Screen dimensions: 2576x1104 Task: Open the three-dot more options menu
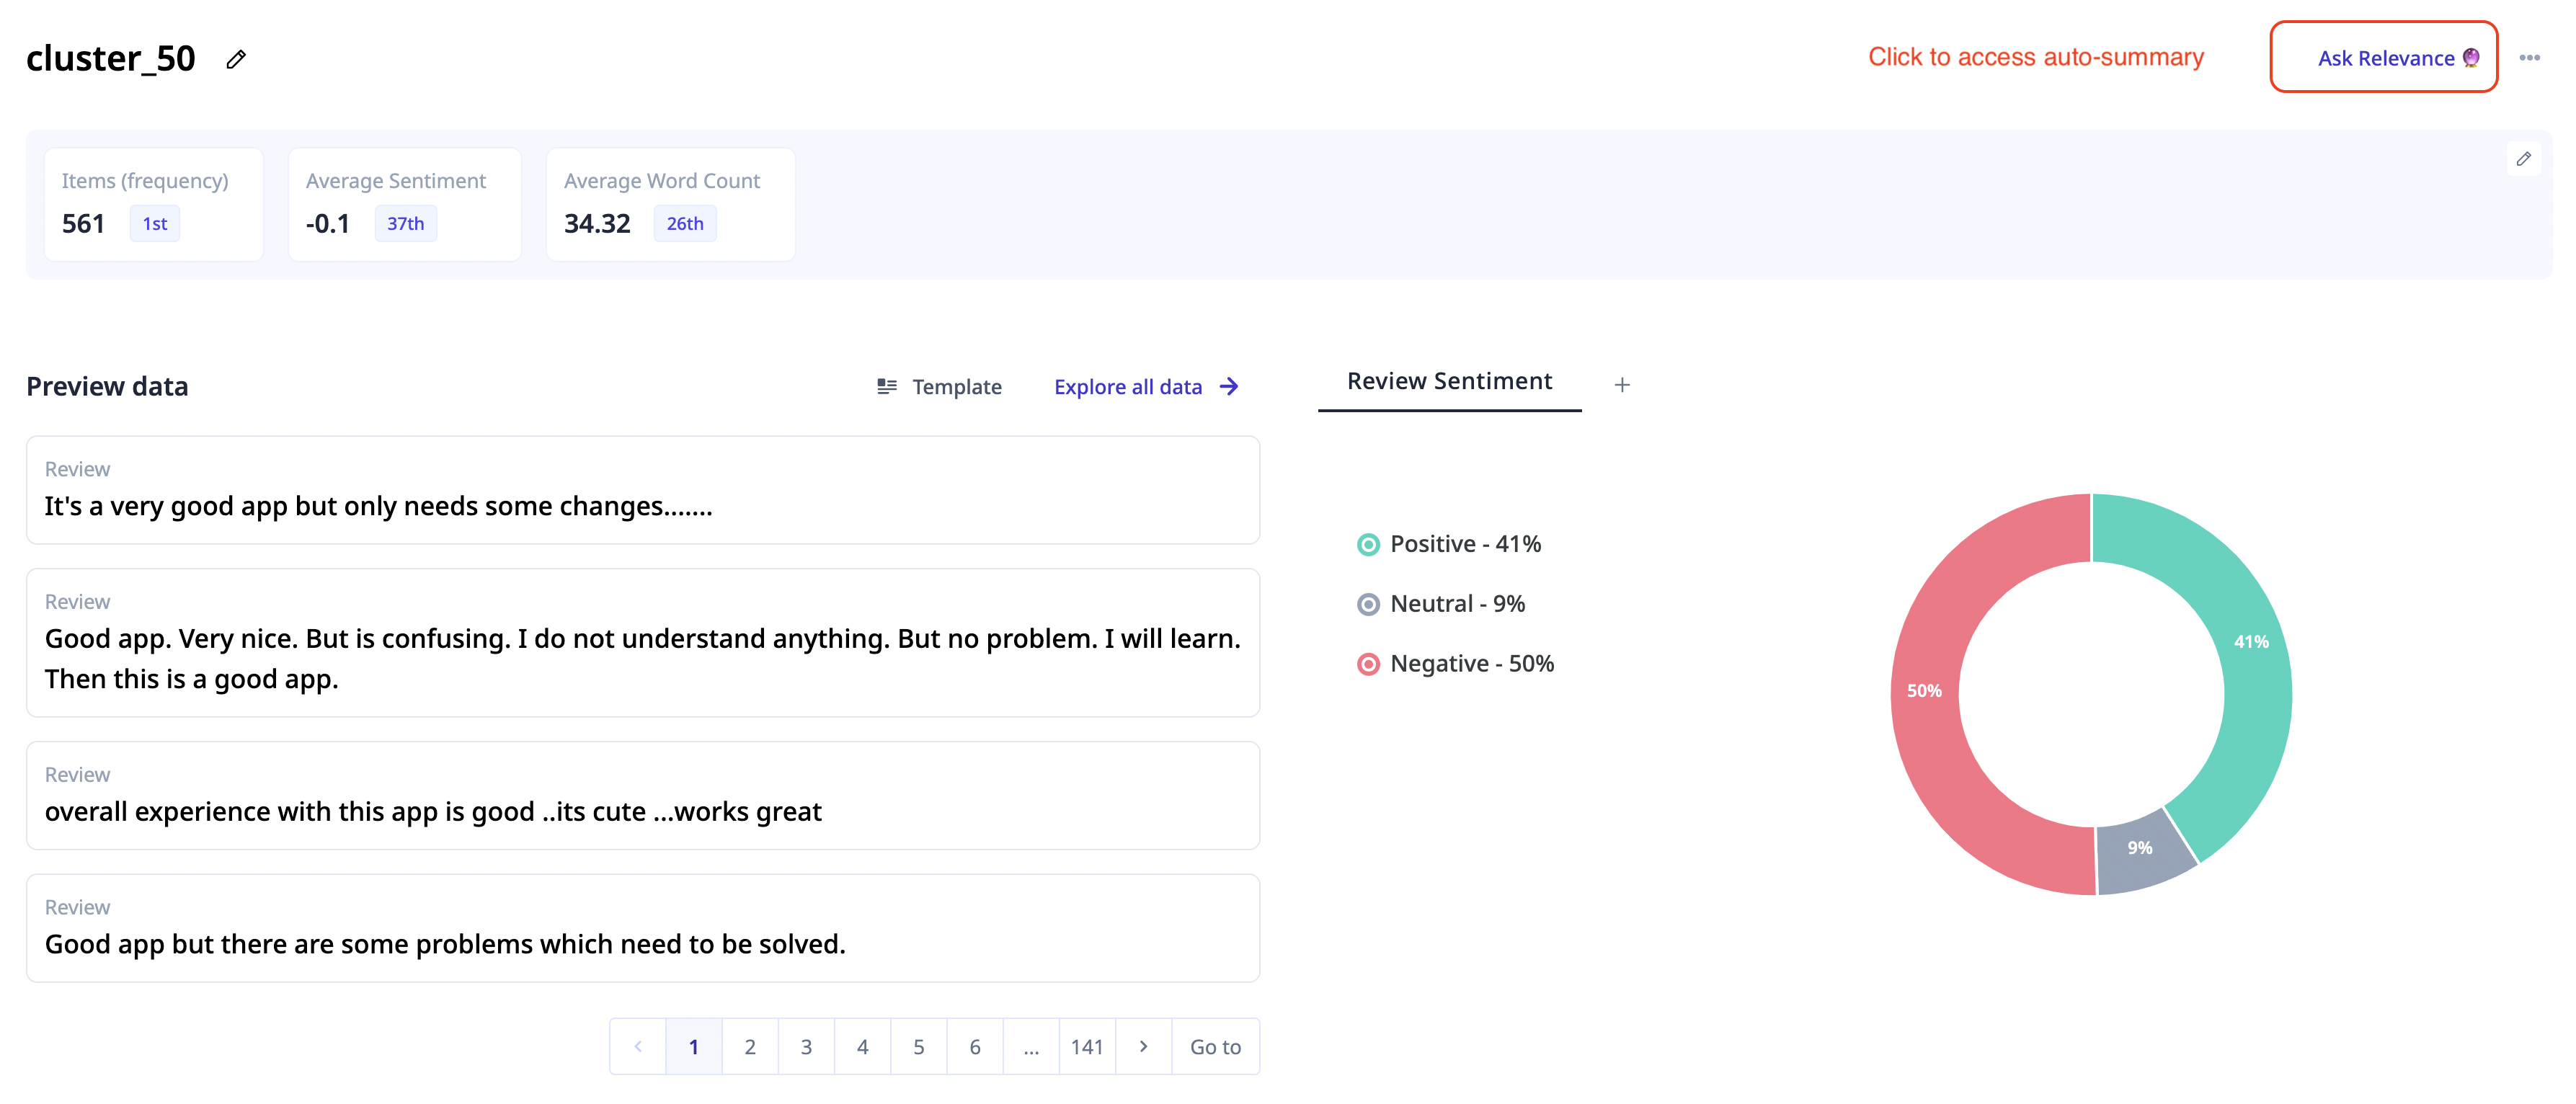(2529, 58)
